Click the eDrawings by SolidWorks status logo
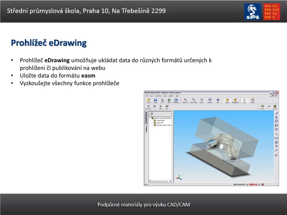This screenshot has width=287, height=215. point(245,185)
